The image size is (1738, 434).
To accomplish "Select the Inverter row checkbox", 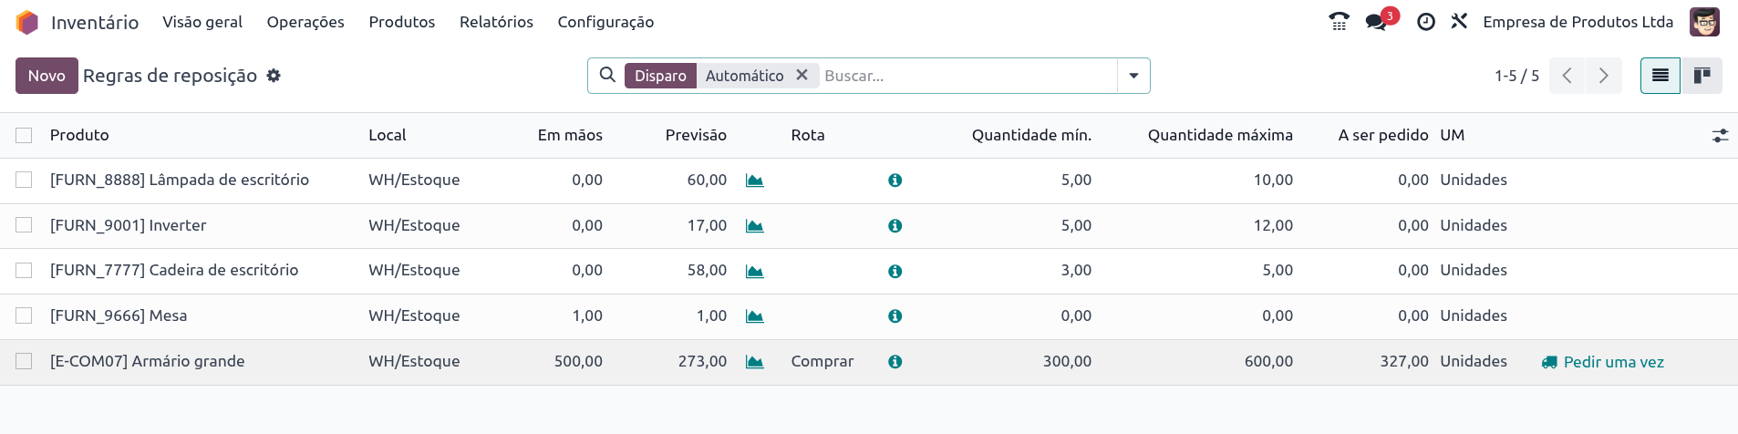I will 24,225.
